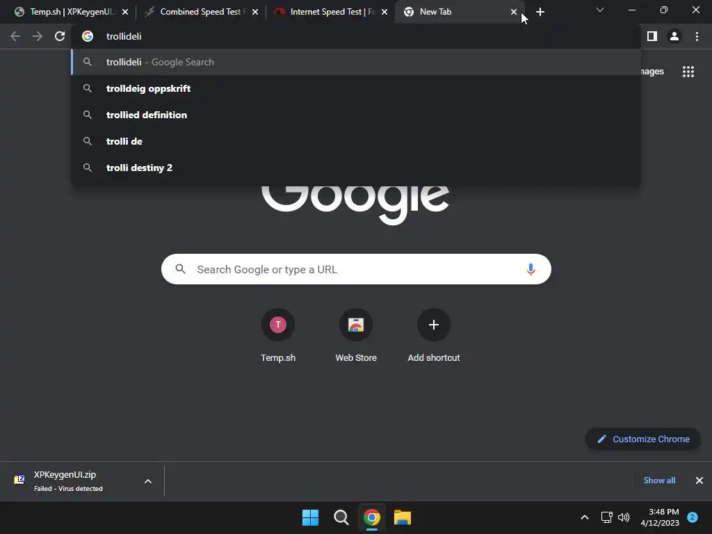This screenshot has width=712, height=534.
Task: Open File Explorer from taskbar
Action: pyautogui.click(x=403, y=517)
